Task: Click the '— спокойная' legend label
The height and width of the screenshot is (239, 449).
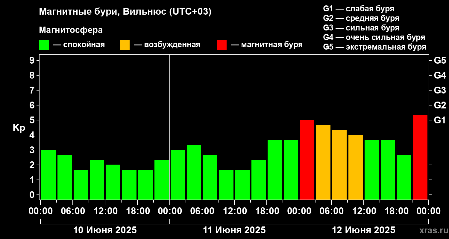Action: point(79,45)
